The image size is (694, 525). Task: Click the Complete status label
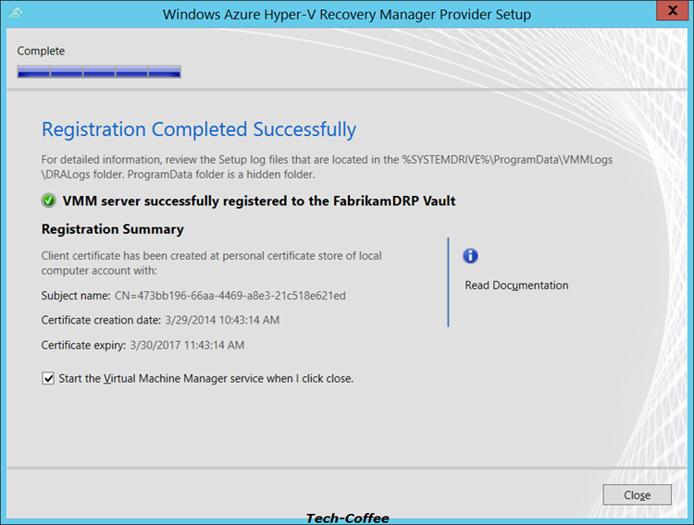point(41,51)
